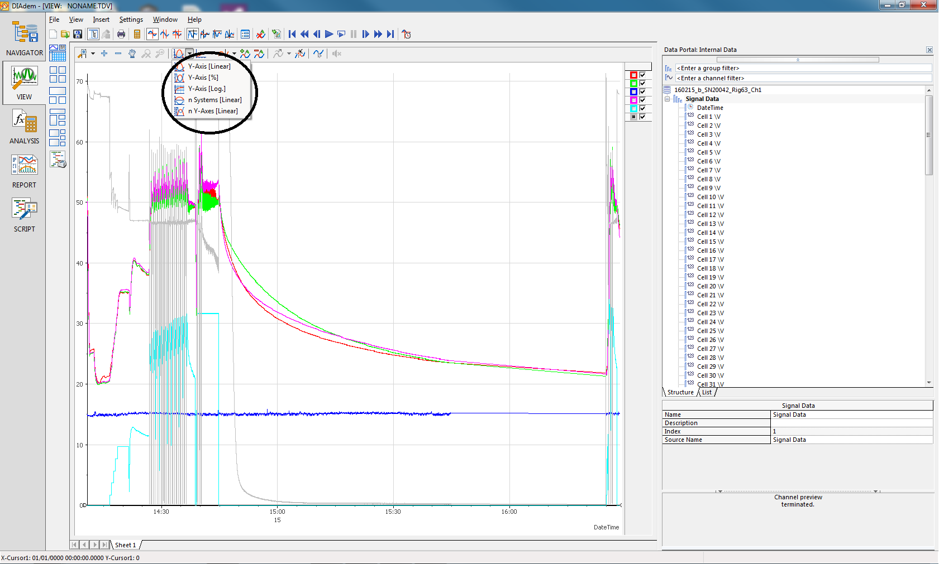Image resolution: width=939 pixels, height=564 pixels.
Task: Choose Y-Axis [%] from the dropdown
Action: click(210, 78)
